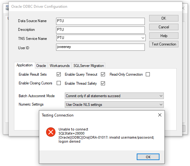Viewport: 190px width, 166px height.
Task: Click Cancel in driver configuration
Action: (x=164, y=27)
